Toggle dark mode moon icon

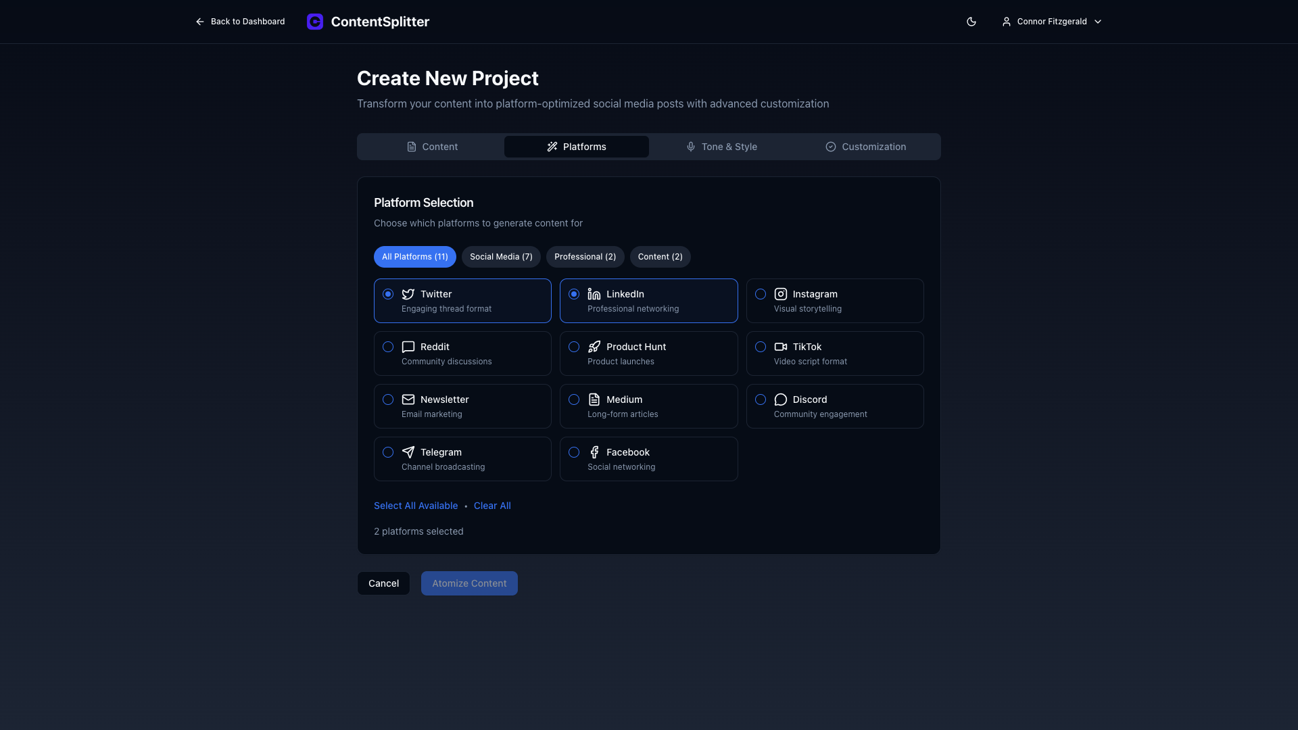(971, 22)
